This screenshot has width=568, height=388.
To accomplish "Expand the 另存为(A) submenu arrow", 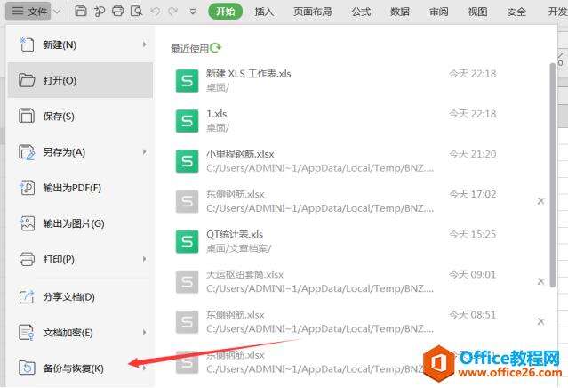I will (145, 152).
